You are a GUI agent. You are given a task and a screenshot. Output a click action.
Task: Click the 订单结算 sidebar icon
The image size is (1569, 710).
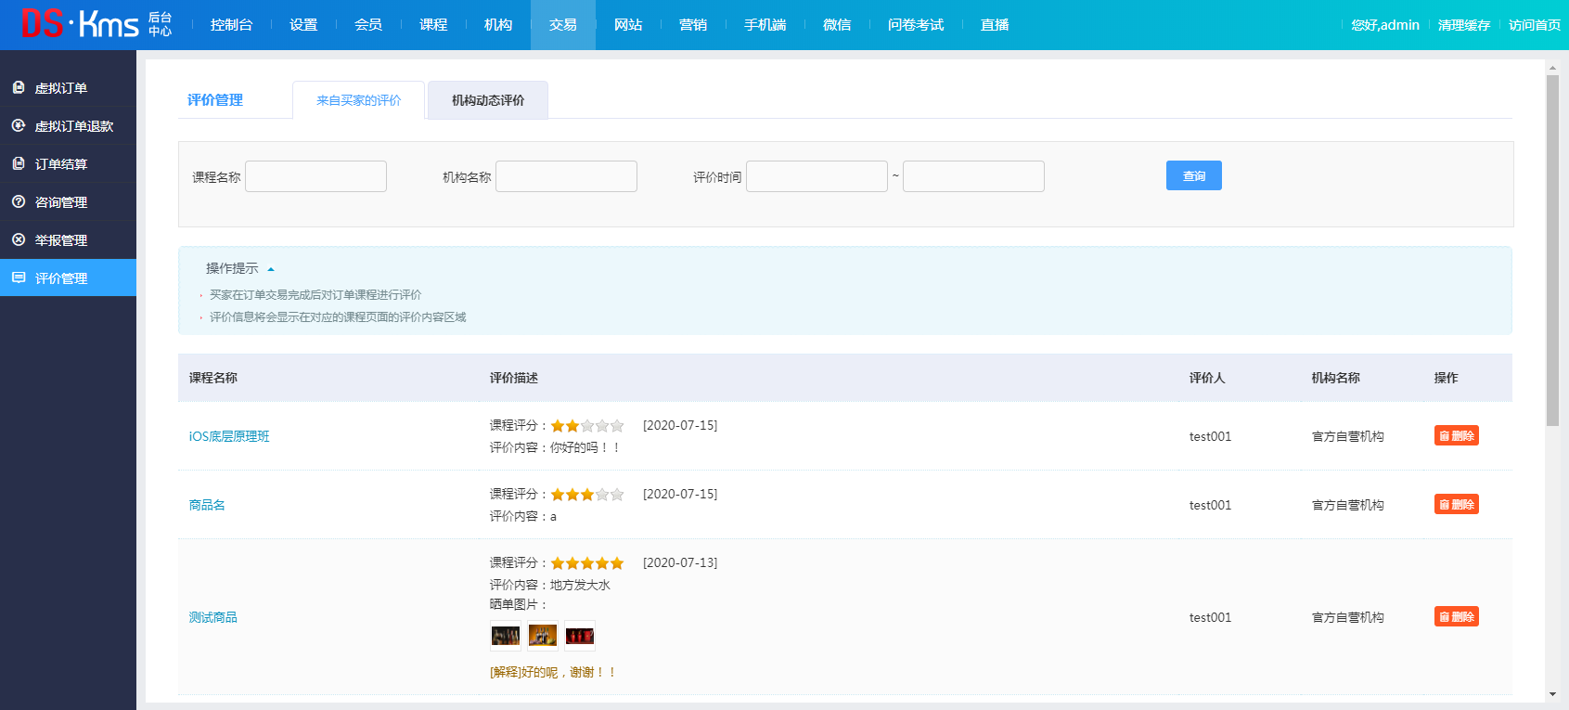(19, 163)
